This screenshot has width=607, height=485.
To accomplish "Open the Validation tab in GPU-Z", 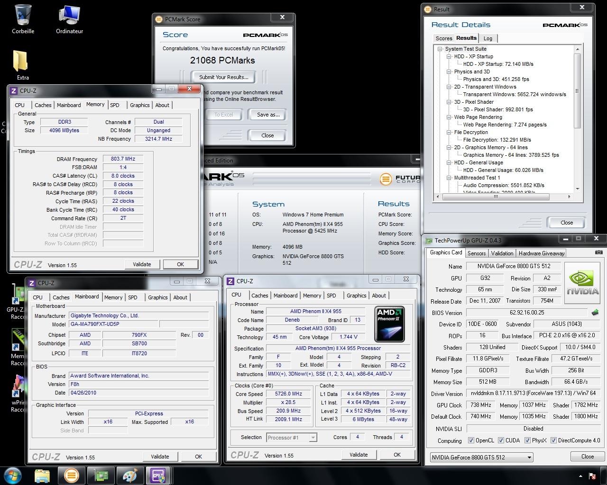I will 502,253.
